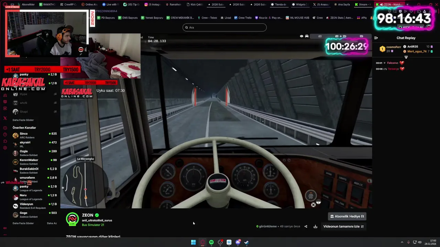The image size is (440, 247).
Task: Click the ZEON channel name
Action: [88, 215]
